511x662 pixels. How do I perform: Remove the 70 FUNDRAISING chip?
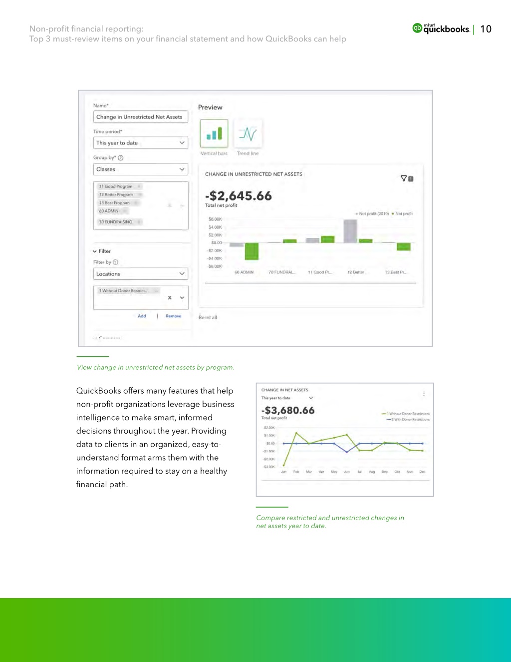coord(139,222)
